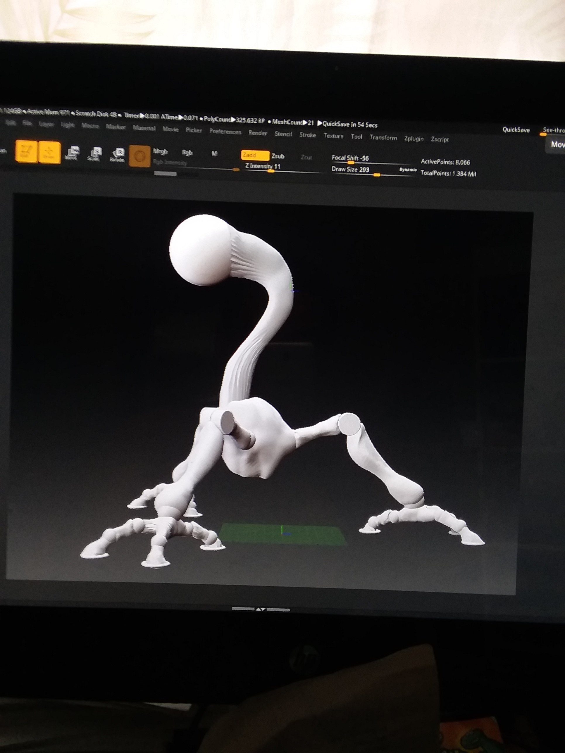Image resolution: width=565 pixels, height=753 pixels.
Task: Click the ATime 0.071 status text
Action: [179, 118]
